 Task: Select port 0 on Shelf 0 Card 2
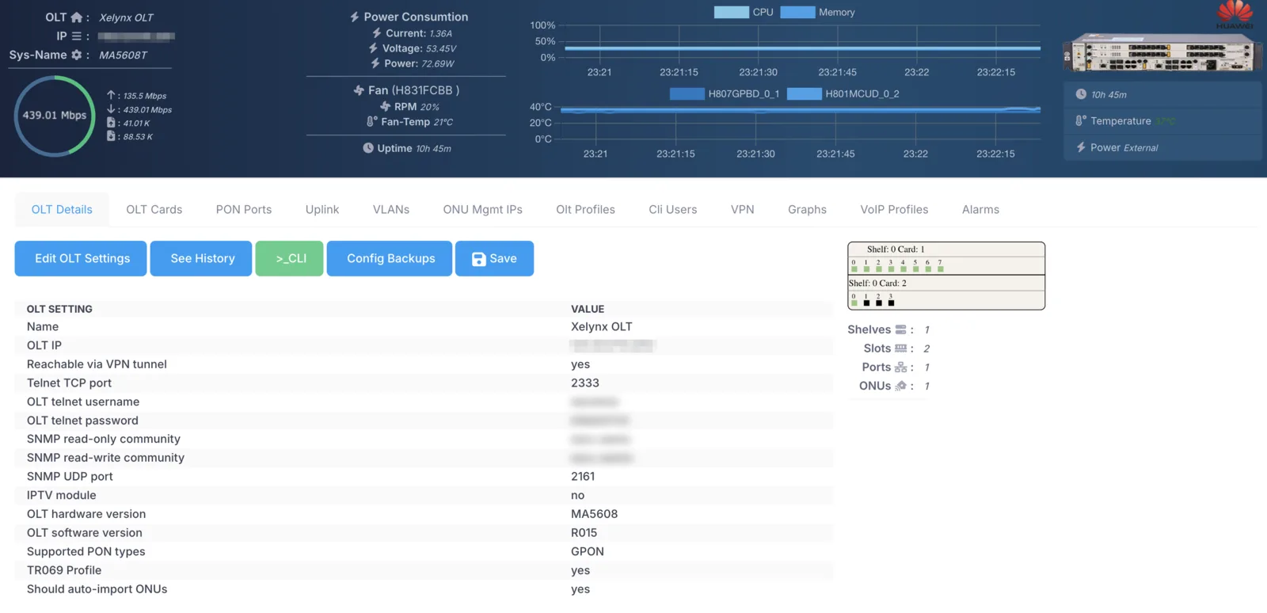pos(854,303)
